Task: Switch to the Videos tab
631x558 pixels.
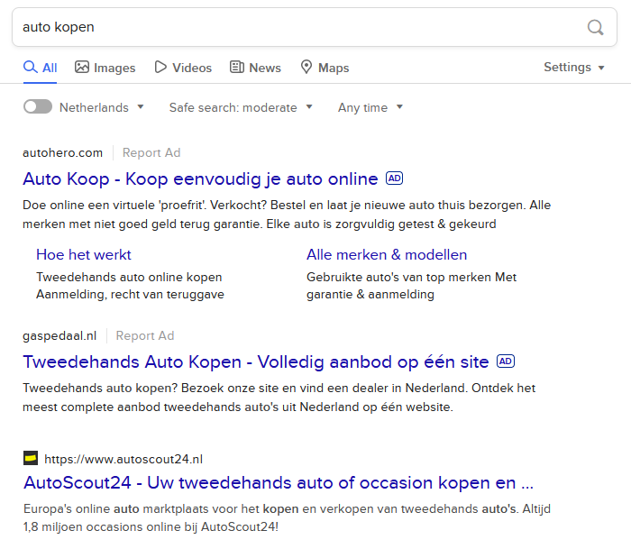Action: (x=183, y=68)
